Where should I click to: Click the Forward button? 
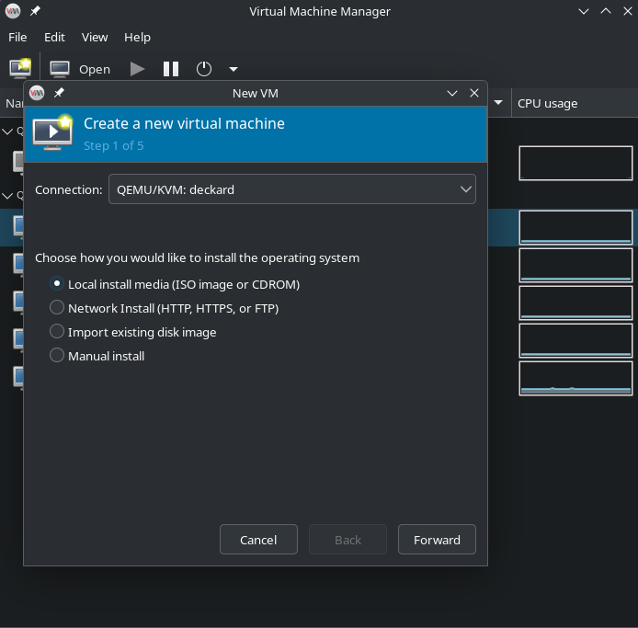[x=437, y=540]
